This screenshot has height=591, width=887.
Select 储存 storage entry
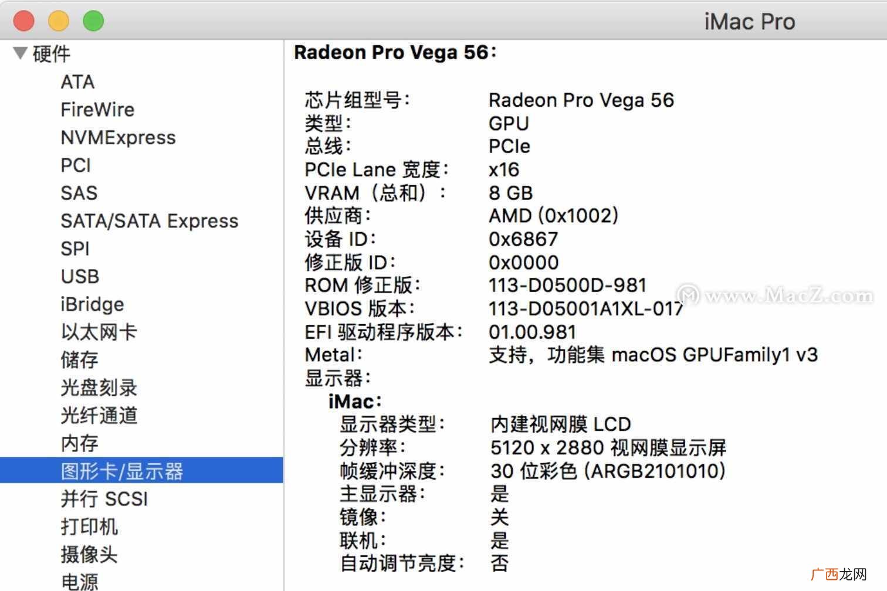[x=79, y=359]
